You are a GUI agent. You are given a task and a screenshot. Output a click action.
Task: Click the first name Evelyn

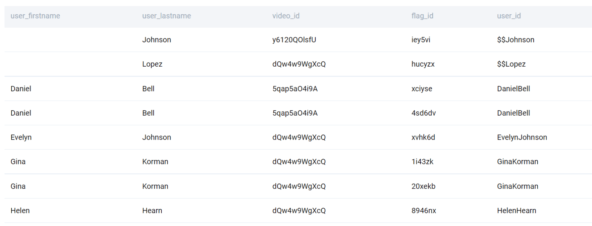pyautogui.click(x=21, y=137)
